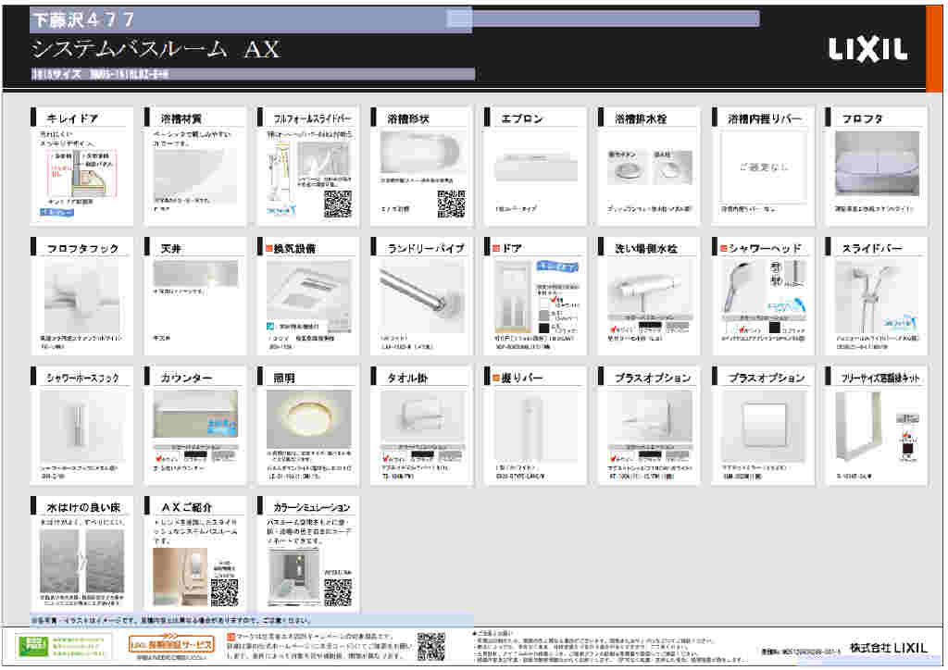Click the footer QR code beside campaign text
The height and width of the screenshot is (670, 948).
(x=430, y=645)
